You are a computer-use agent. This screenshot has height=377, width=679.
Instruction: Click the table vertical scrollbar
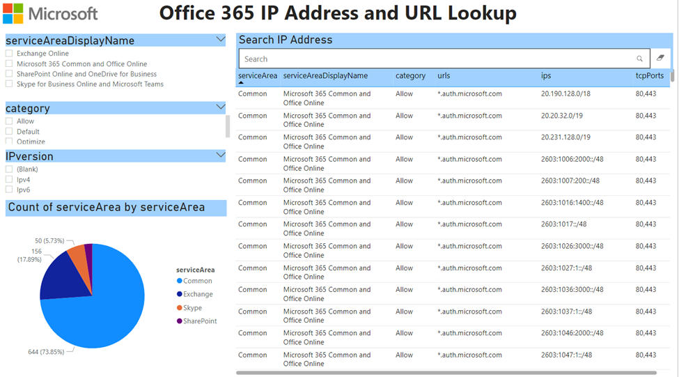672,76
